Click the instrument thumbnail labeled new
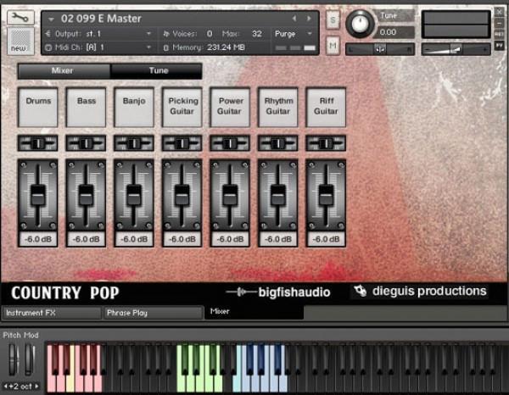 pos(20,40)
